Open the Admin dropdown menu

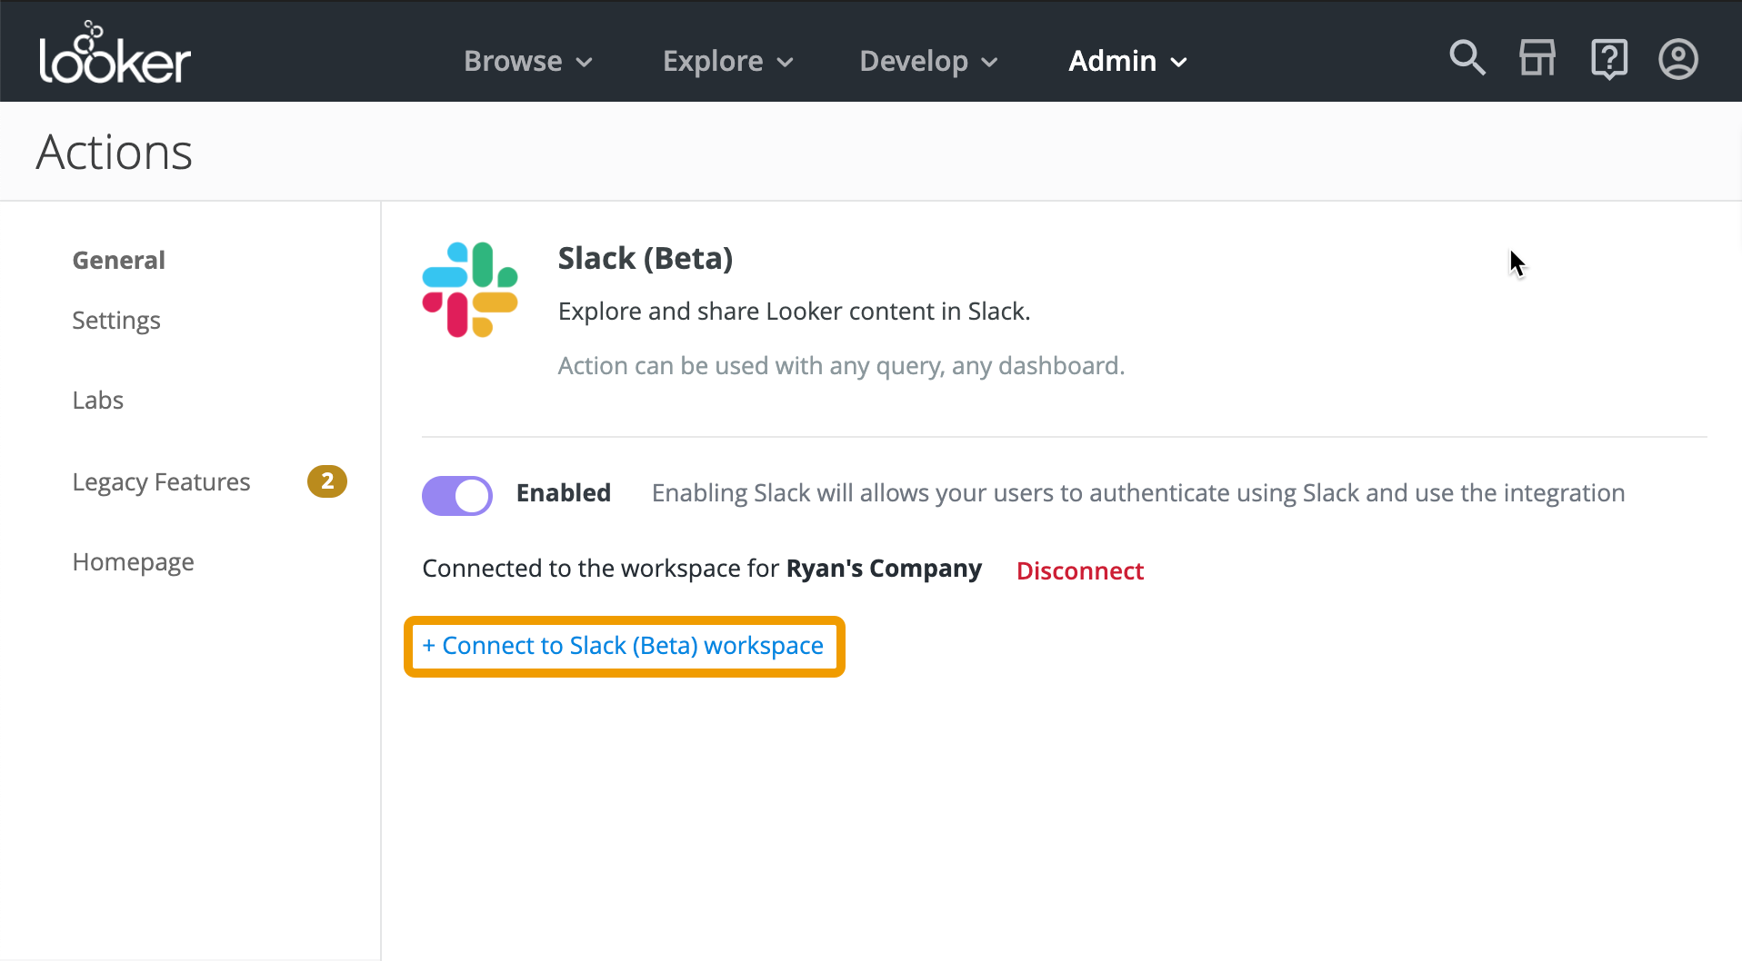pos(1127,61)
